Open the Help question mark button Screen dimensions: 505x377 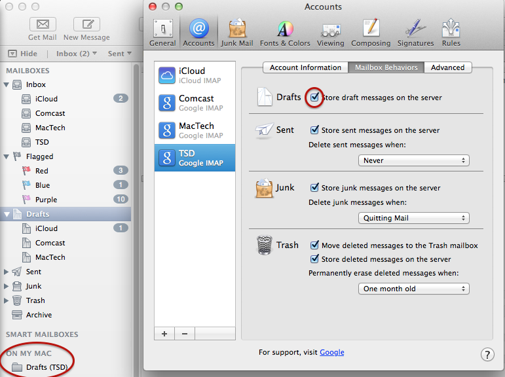pyautogui.click(x=487, y=355)
